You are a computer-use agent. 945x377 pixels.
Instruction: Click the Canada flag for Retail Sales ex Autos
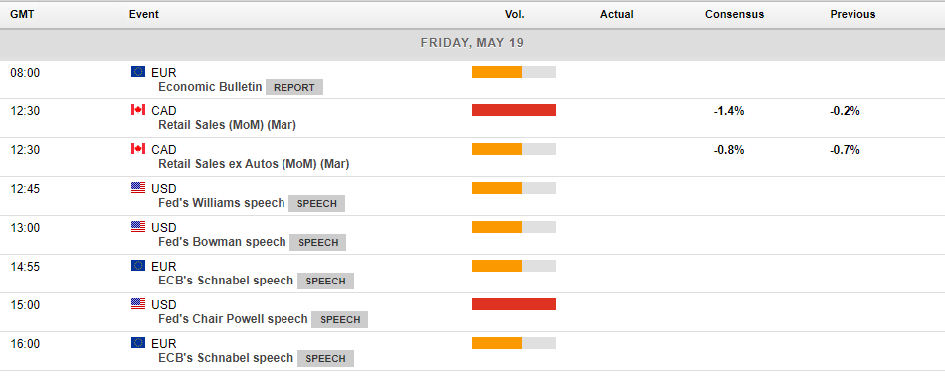(138, 149)
